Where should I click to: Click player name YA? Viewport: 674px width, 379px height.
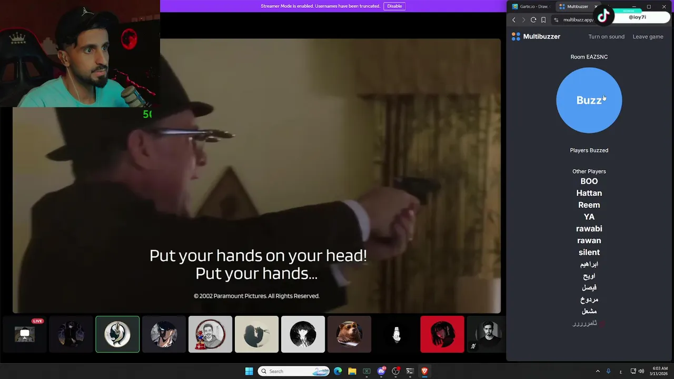589,217
